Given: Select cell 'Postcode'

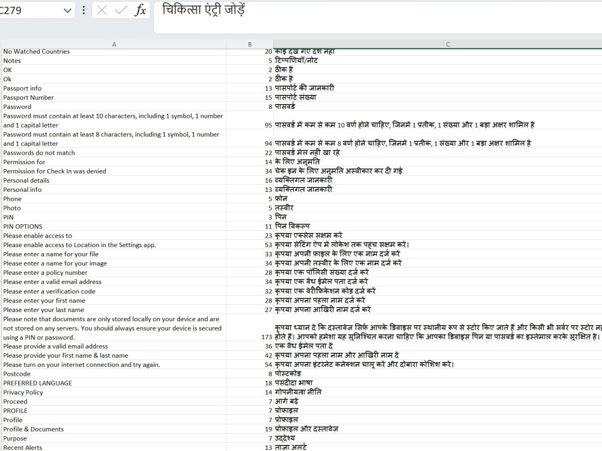Looking at the screenshot, I should 114,373.
